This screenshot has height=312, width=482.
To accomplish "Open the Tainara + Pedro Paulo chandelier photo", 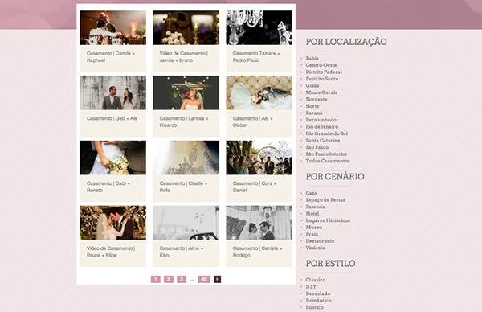I will [x=259, y=27].
